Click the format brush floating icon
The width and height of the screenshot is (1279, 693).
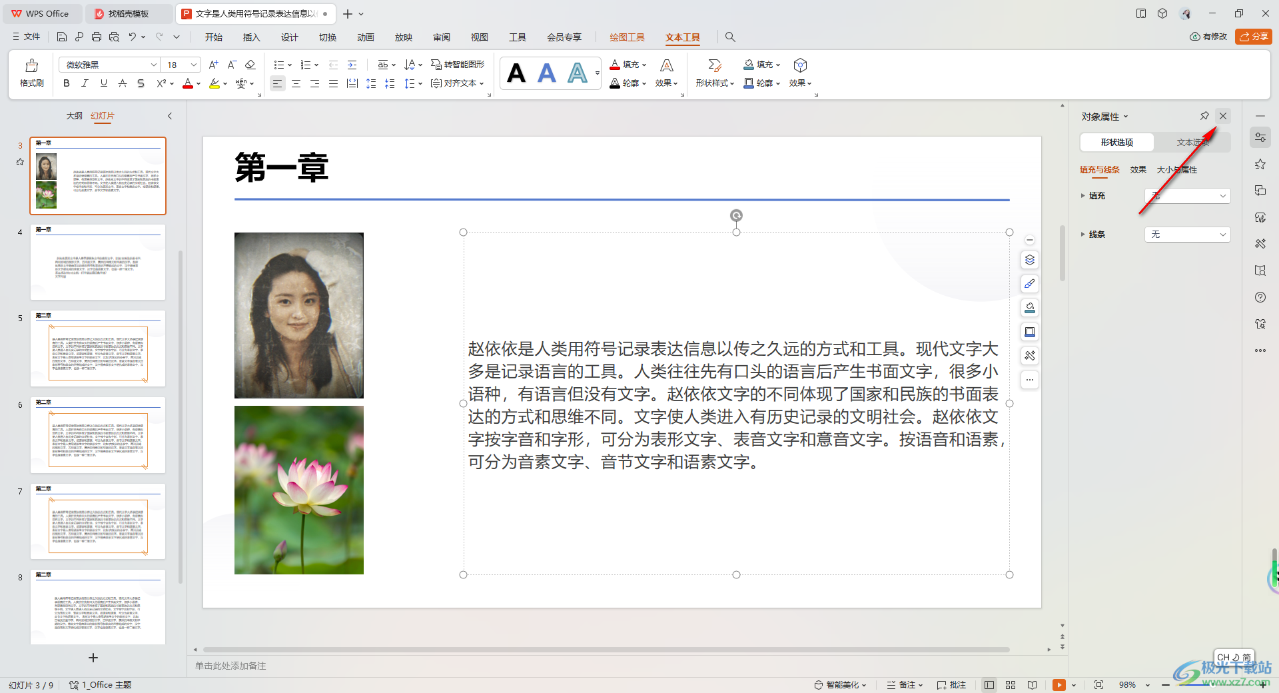(1030, 284)
